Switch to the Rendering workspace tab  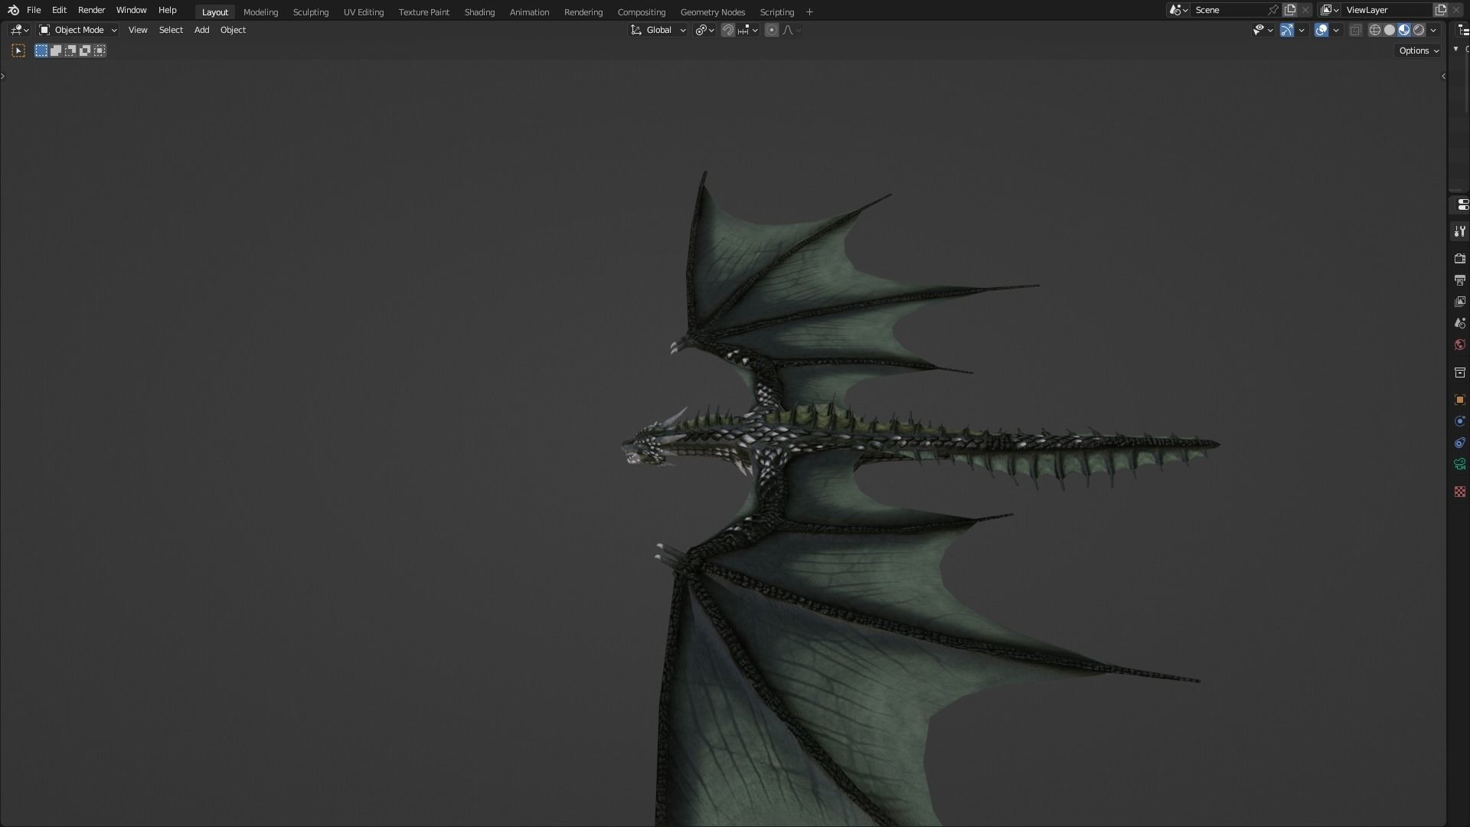pos(583,12)
